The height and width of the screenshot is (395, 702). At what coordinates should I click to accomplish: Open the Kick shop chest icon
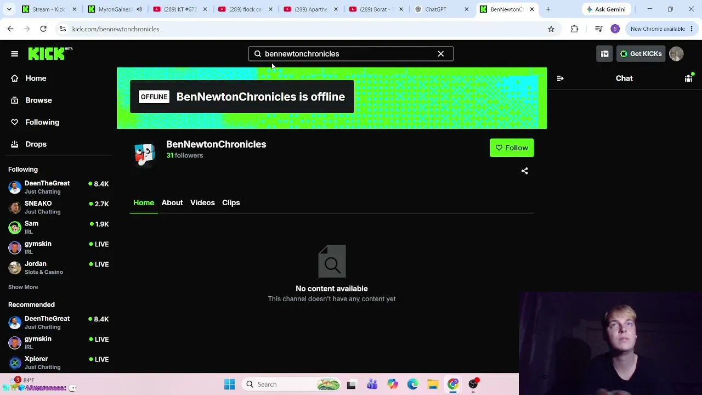pyautogui.click(x=604, y=54)
